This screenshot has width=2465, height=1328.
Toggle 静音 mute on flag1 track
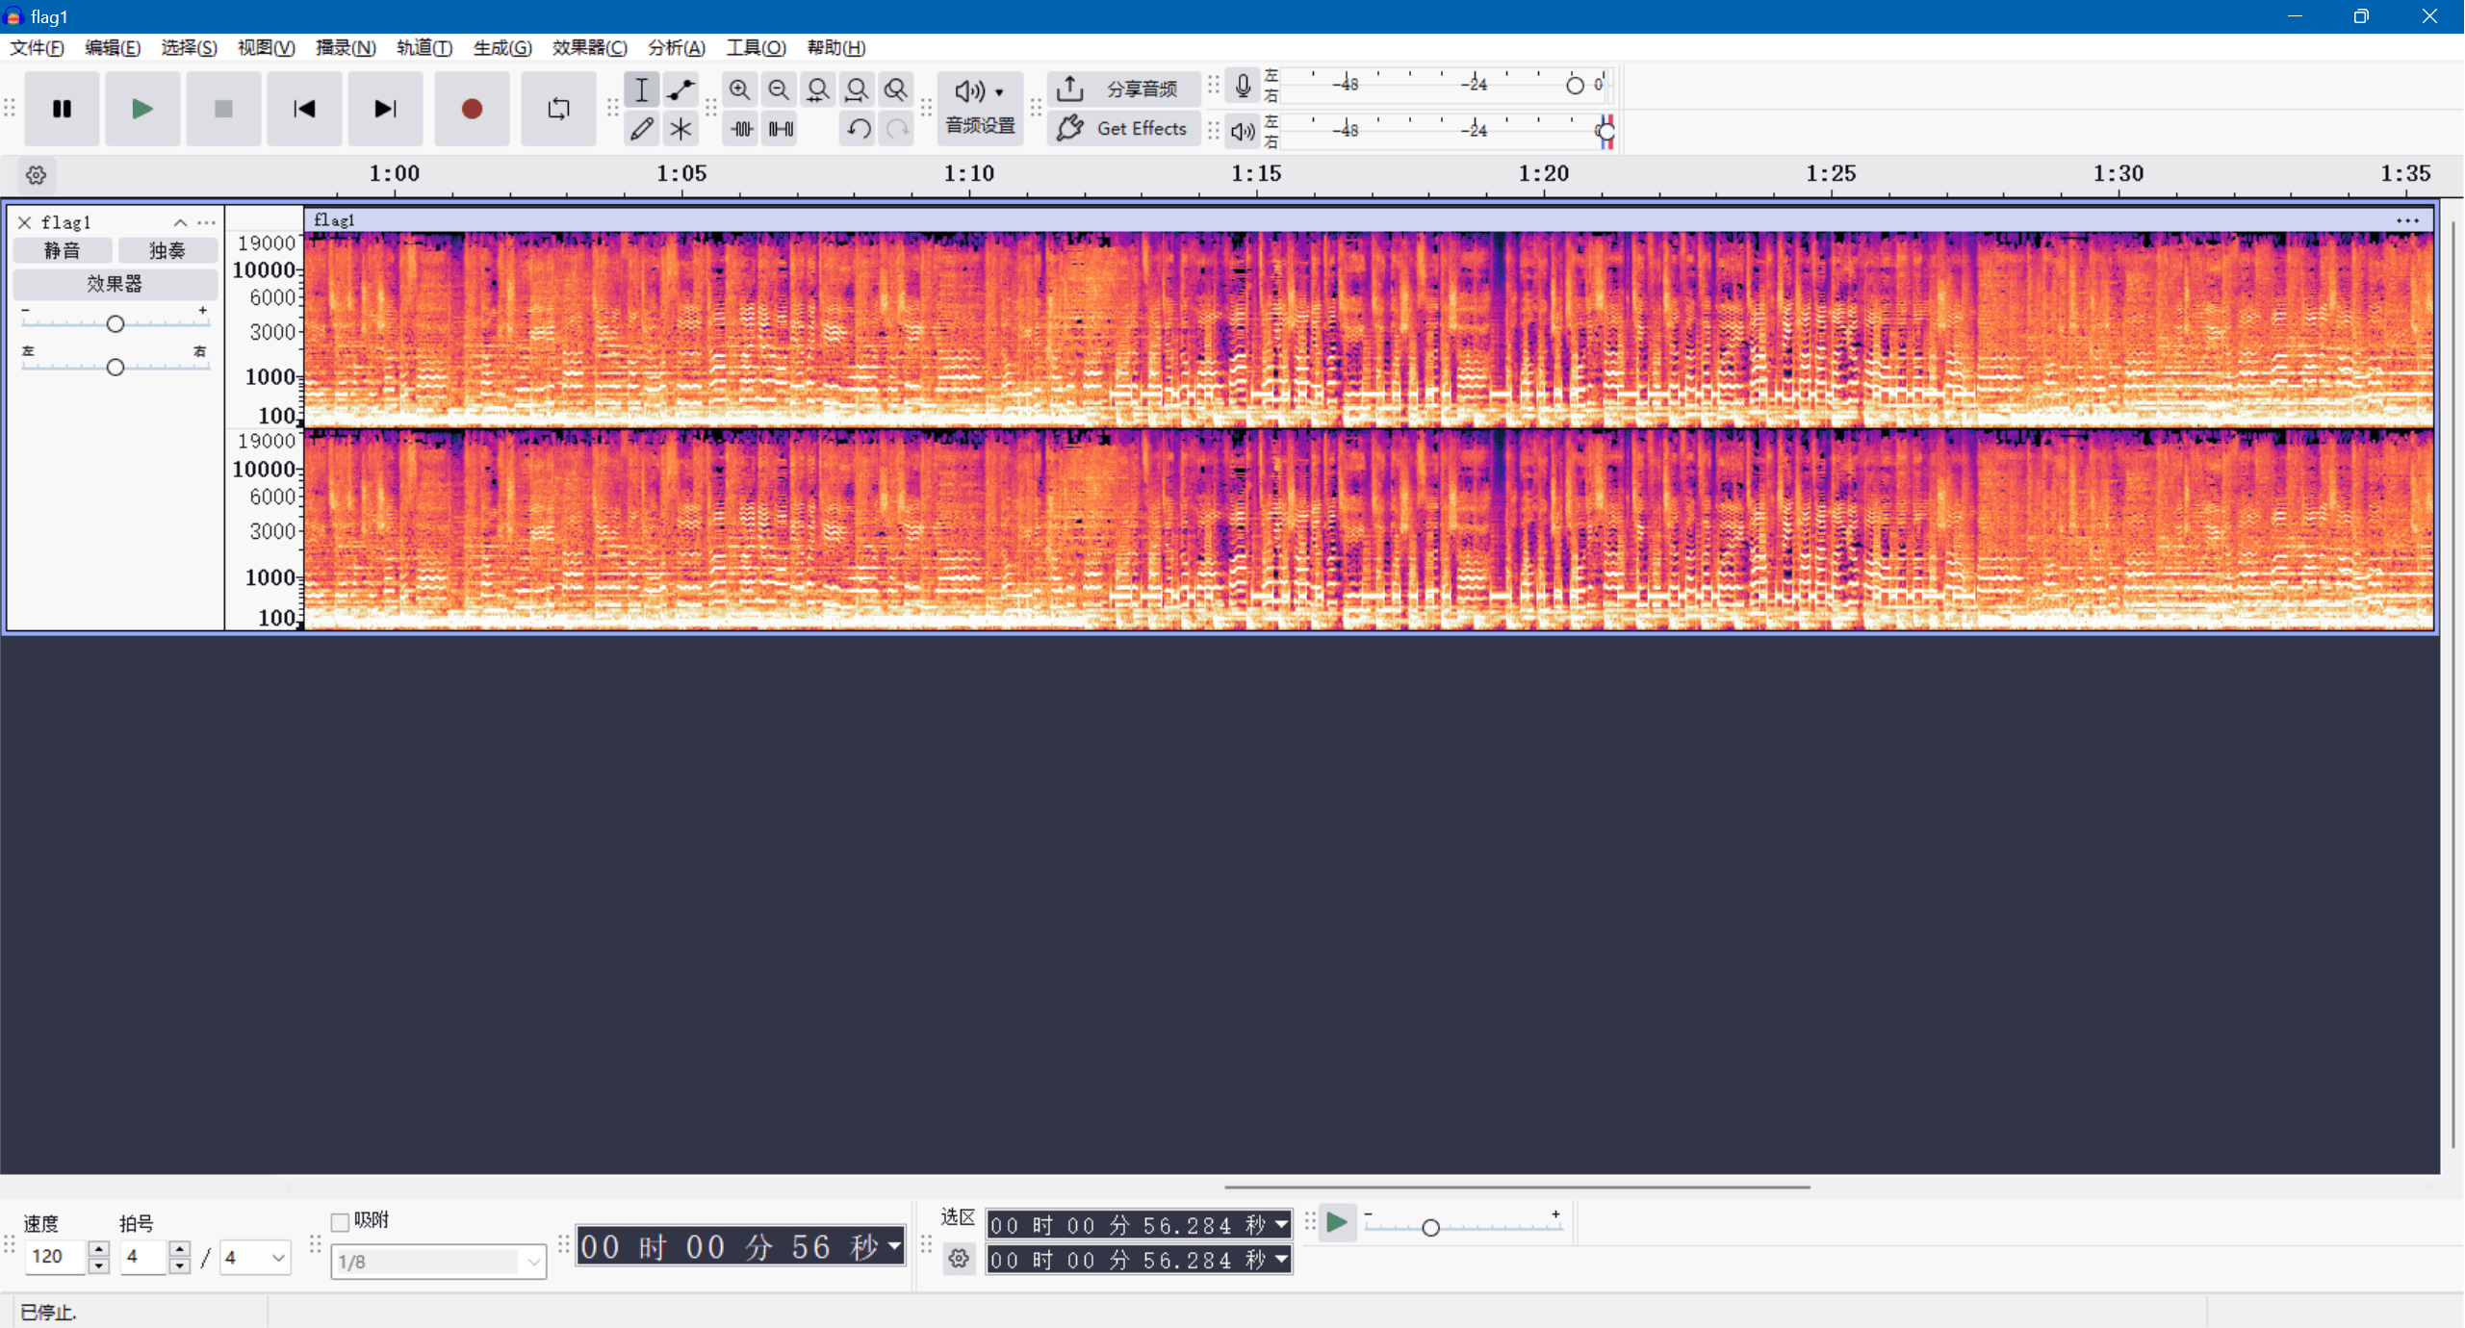63,251
